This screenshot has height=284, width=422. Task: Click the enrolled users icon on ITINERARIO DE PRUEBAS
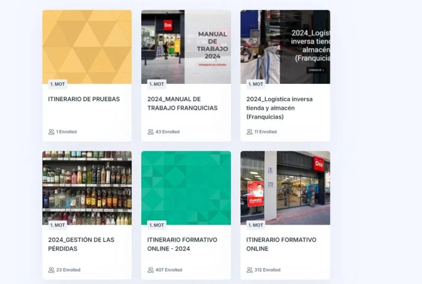click(51, 132)
